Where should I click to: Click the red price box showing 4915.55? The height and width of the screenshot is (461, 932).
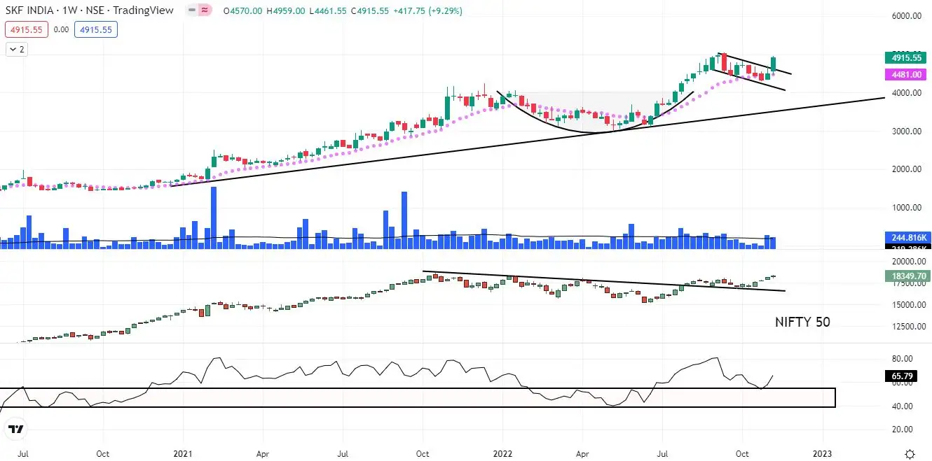pos(26,29)
